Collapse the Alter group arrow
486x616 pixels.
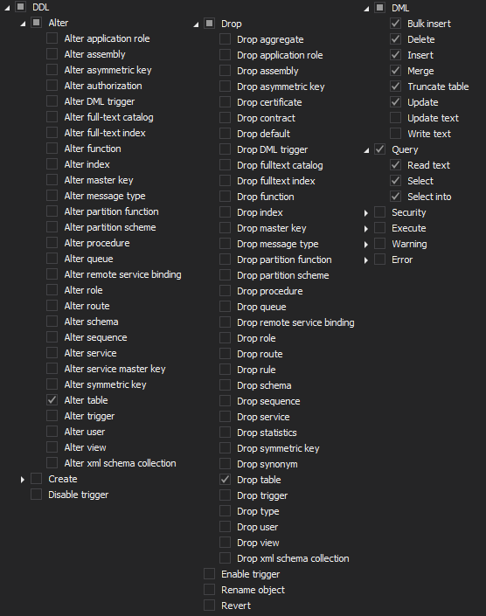coord(23,24)
